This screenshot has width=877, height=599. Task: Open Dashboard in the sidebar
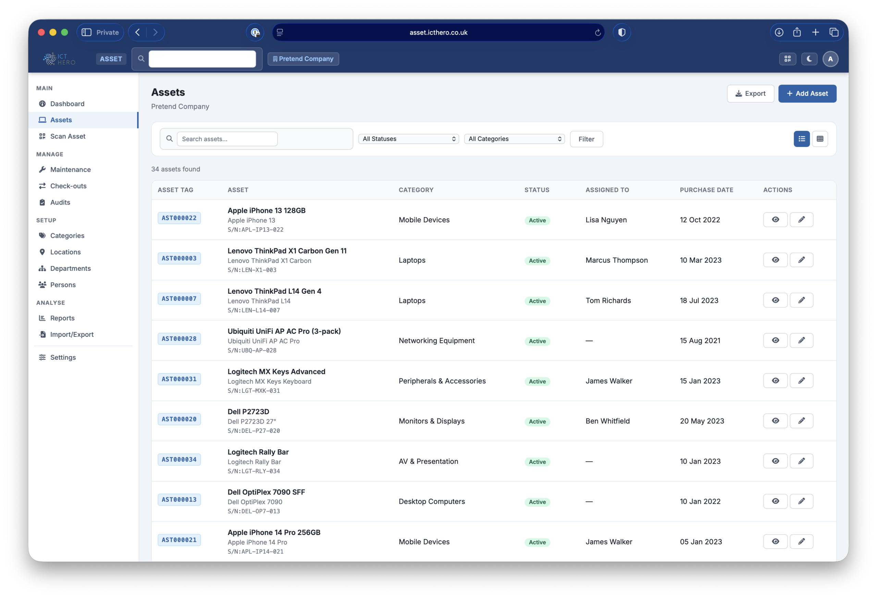[x=83, y=104]
